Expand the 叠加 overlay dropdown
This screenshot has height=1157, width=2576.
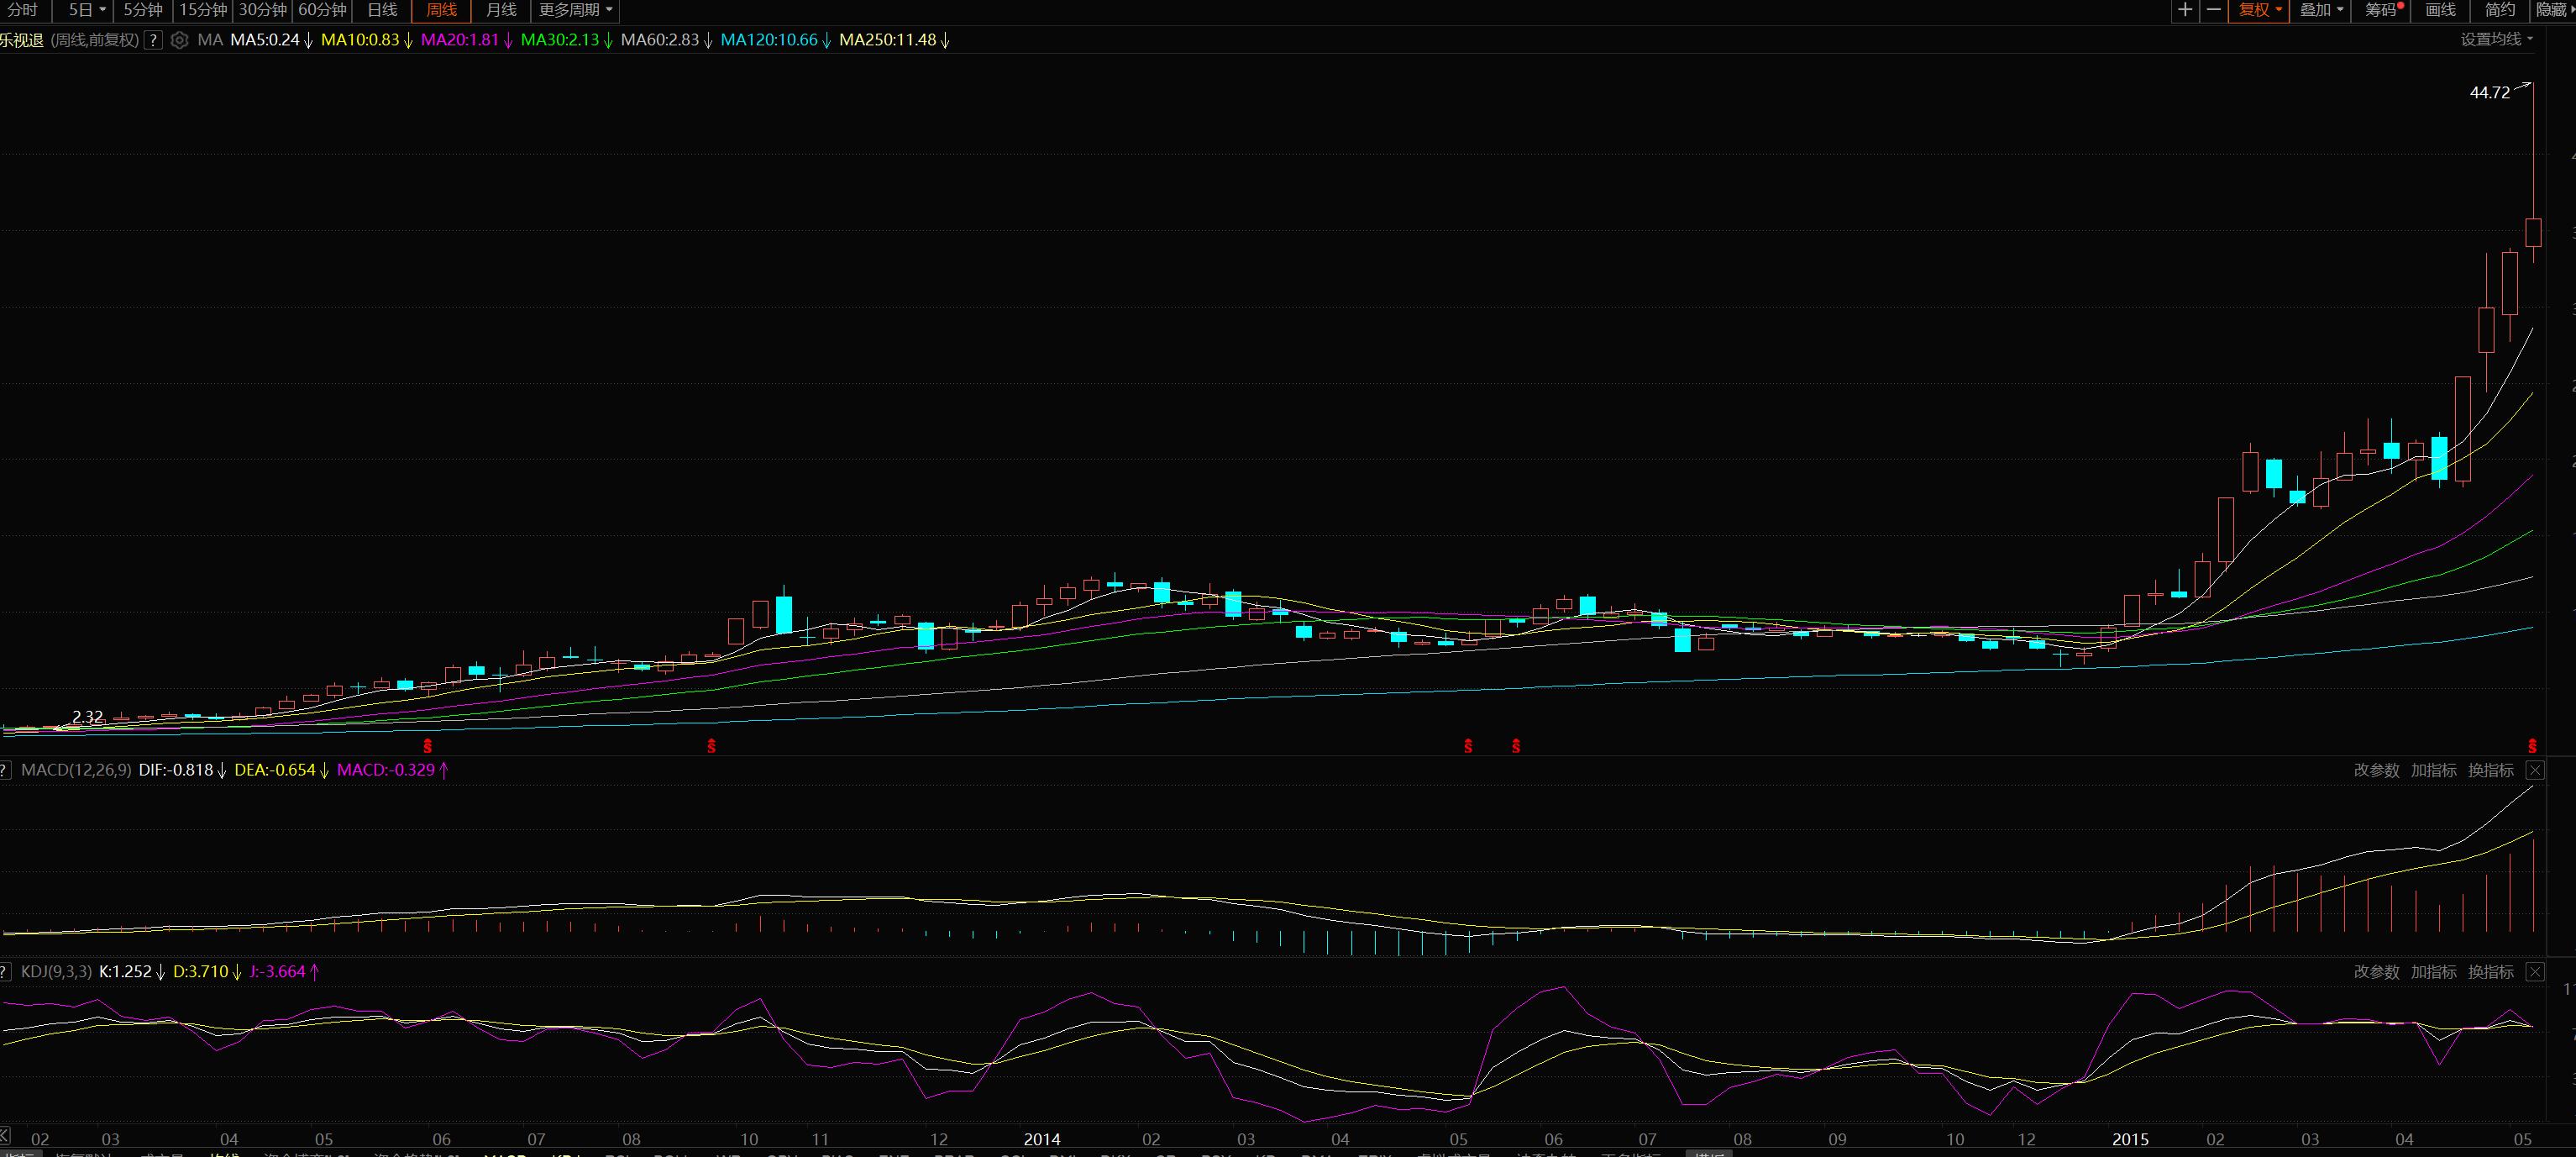[2321, 10]
